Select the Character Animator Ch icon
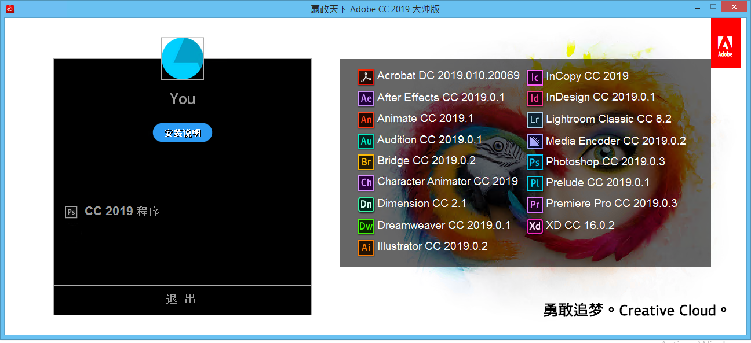Image resolution: width=751 pixels, height=343 pixels. click(x=366, y=183)
